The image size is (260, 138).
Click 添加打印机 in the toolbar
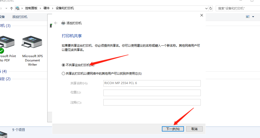click(x=20, y=17)
